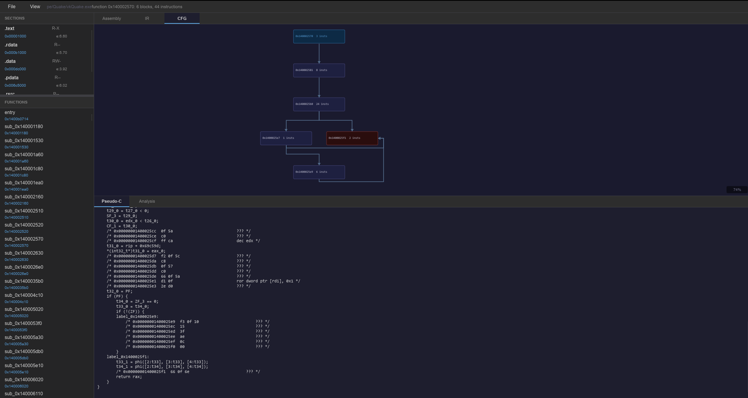Click label_0x1400025e9 in pseudo-C
Image resolution: width=748 pixels, height=398 pixels.
pos(137,317)
